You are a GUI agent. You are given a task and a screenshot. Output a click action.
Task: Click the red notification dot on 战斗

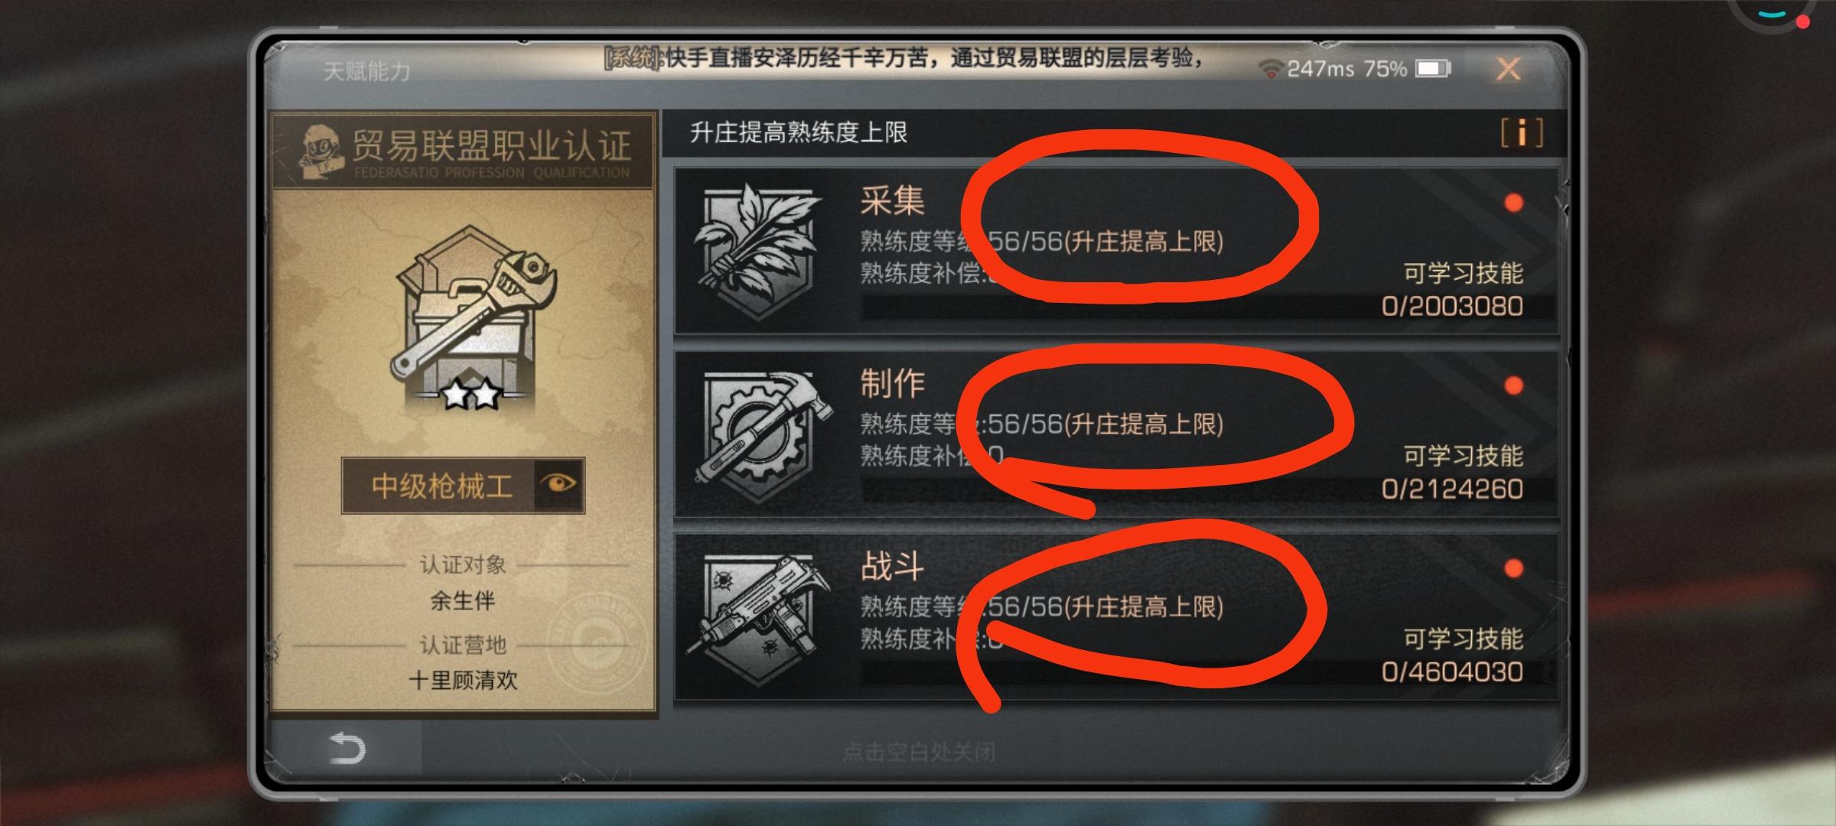pos(1513,568)
